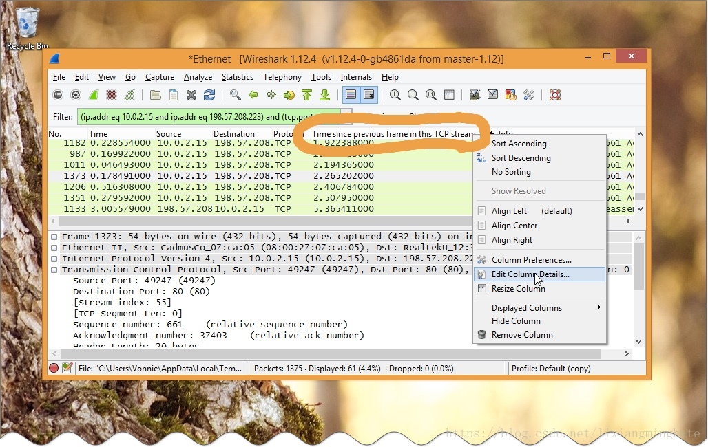
Task: Select Align Right option
Action: pos(539,240)
